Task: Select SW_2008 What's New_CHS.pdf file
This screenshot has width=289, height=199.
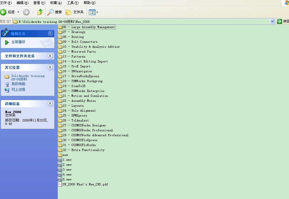Action: click(x=83, y=185)
